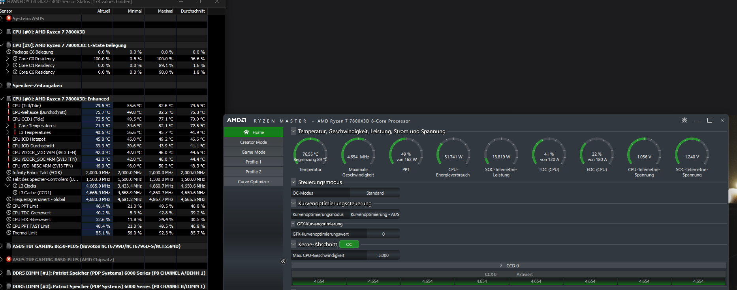Click thermometer icon beside CPU (Tctl/Tdie)
737x290 pixels.
(9, 105)
